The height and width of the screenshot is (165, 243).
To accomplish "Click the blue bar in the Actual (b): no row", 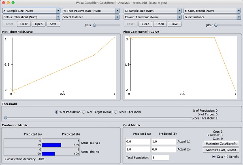I will [48, 154].
